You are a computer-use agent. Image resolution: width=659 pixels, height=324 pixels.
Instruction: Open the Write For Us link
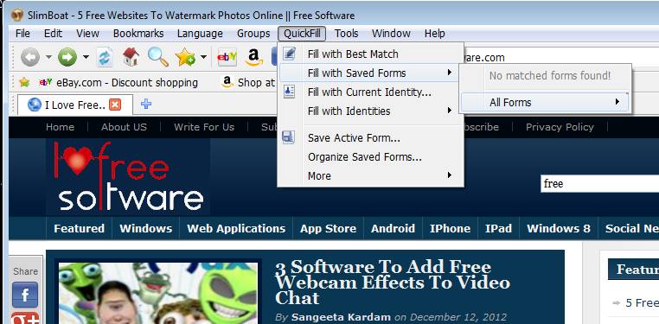(204, 127)
